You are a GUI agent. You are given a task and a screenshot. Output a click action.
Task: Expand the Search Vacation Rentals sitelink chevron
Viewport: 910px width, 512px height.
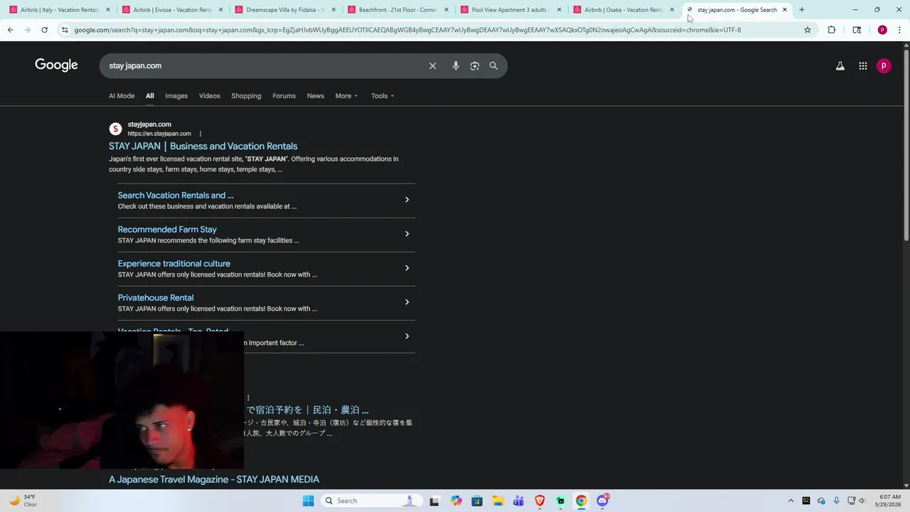tap(407, 200)
